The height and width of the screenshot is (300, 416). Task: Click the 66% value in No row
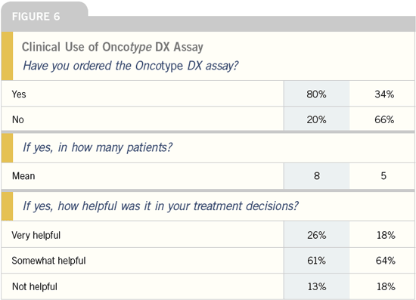point(384,119)
